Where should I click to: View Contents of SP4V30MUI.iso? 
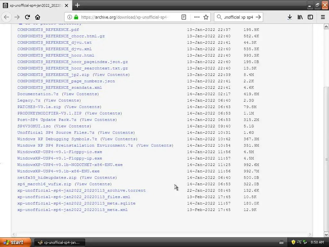tap(73, 126)
